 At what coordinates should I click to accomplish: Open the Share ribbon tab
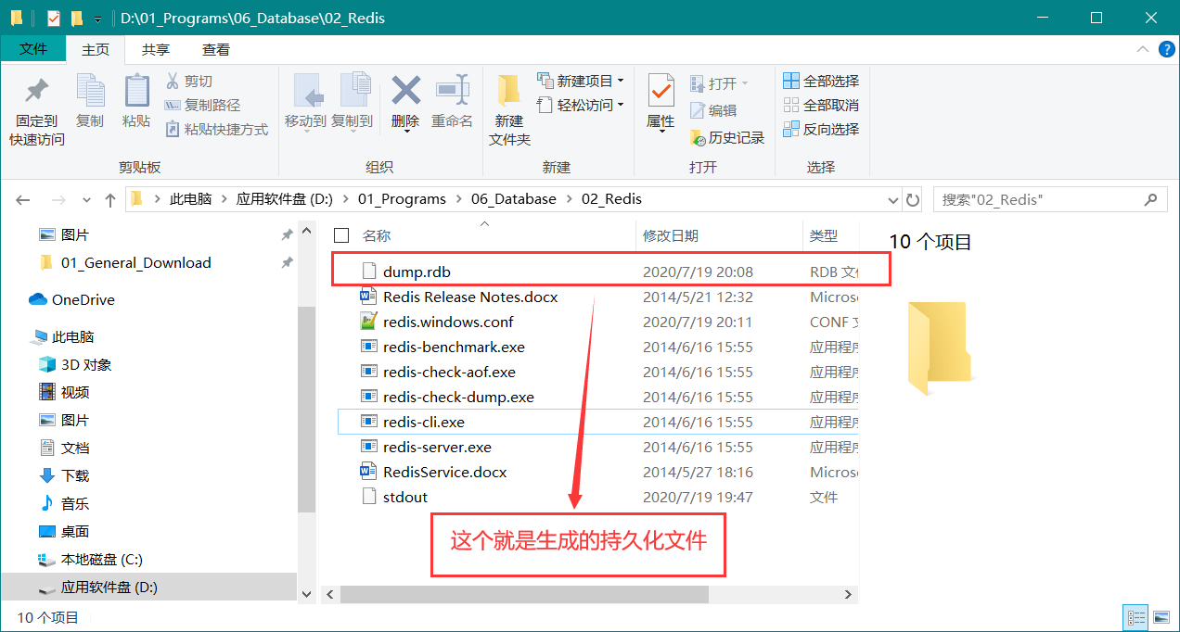point(155,49)
